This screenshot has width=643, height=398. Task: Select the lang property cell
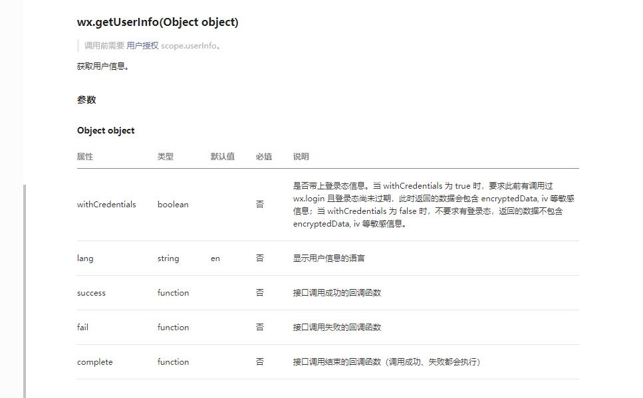pos(85,258)
